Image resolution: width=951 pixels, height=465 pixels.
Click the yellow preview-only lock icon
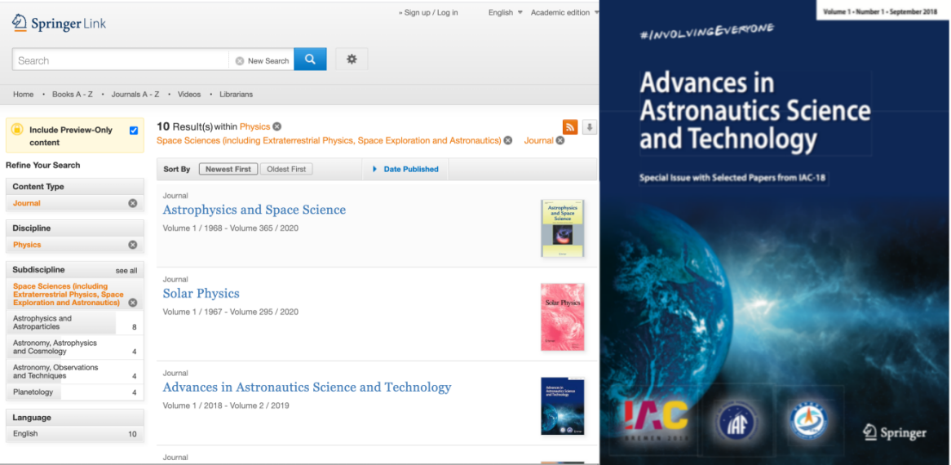pos(17,130)
